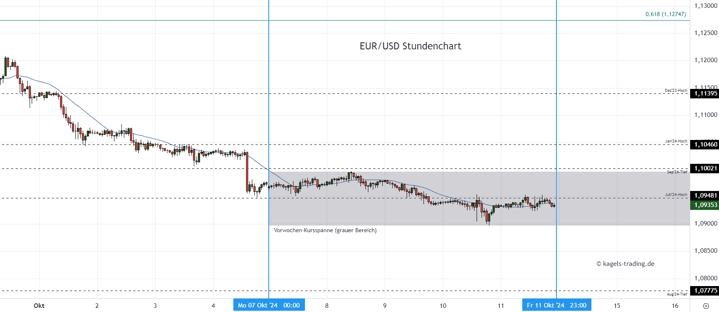
Task: Click the Okt label on the time axis
Action: coord(39,305)
